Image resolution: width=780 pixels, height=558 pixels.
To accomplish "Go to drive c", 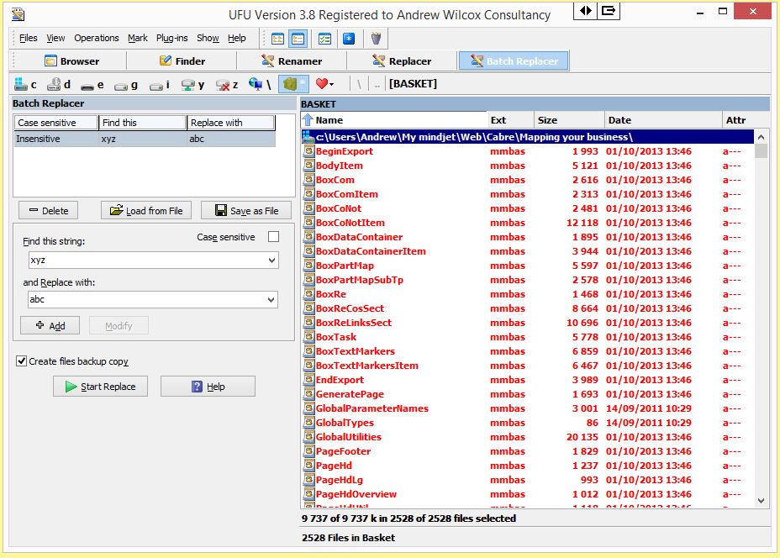I will tap(25, 85).
